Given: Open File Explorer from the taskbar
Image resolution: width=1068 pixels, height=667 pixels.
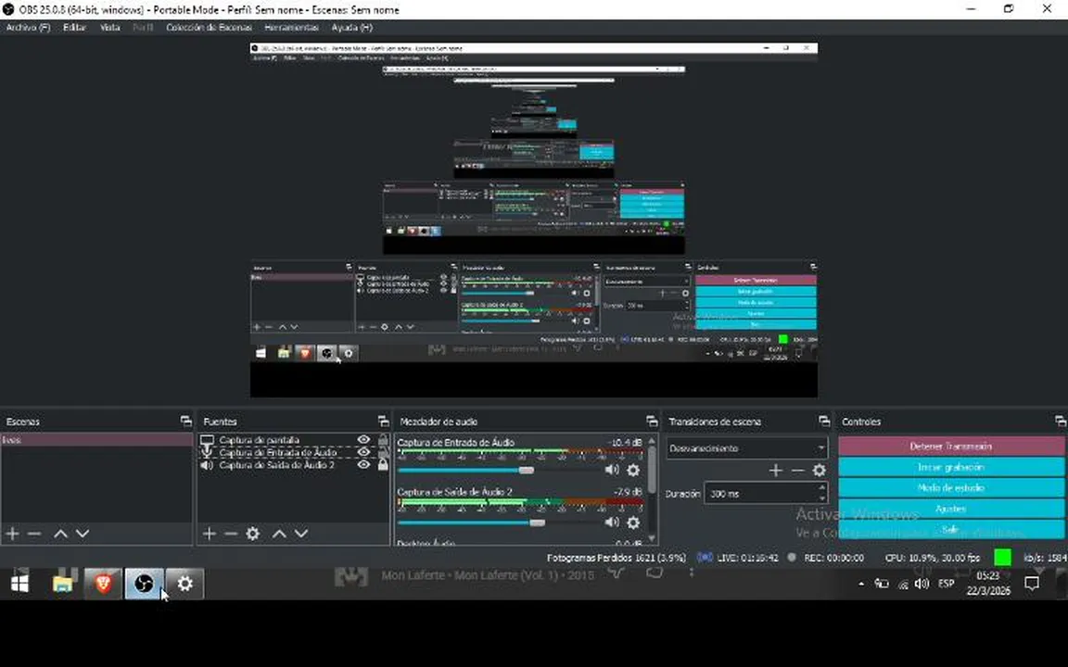Looking at the screenshot, I should (x=63, y=584).
